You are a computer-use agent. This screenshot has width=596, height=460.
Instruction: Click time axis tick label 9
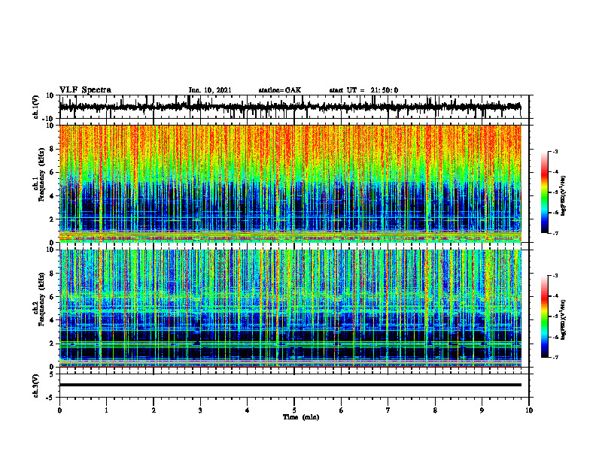482,410
